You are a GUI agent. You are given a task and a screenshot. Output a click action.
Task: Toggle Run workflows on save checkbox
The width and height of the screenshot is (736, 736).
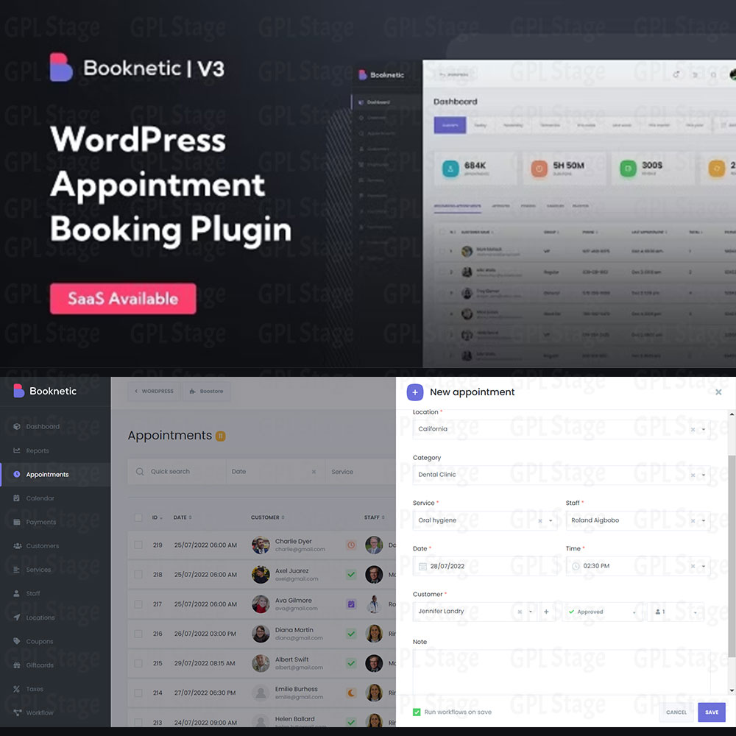coord(417,712)
